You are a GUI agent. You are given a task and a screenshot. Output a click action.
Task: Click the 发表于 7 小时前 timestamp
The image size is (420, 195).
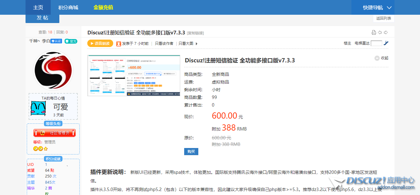135,44
